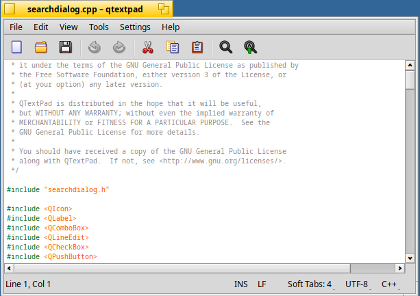This screenshot has width=420, height=296.
Task: Click the gnu.org/licenses URL in comment
Action: [221, 161]
